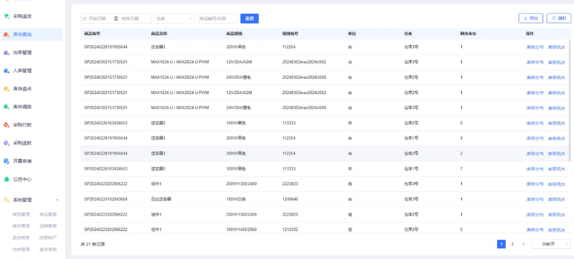The height and width of the screenshot is (259, 574).
Task: Click the blue 重置 button
Action: pyautogui.click(x=249, y=18)
